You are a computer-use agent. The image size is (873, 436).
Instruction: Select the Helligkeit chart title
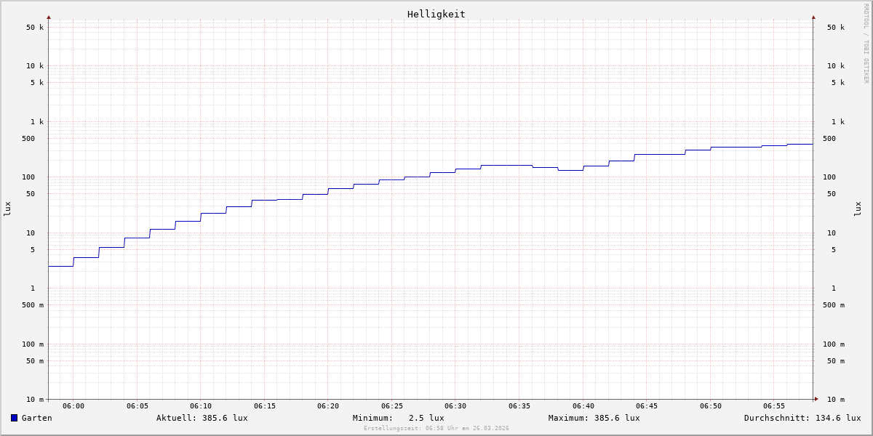coord(436,14)
